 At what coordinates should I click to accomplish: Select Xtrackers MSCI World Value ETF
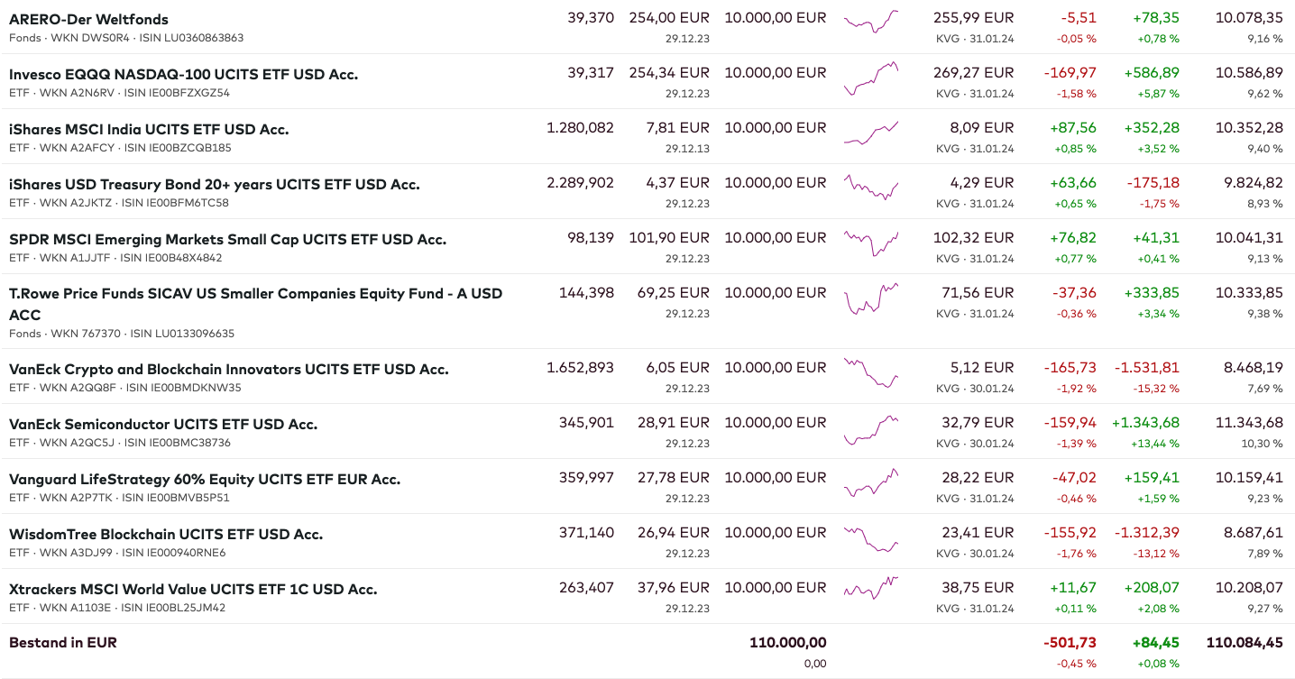(x=193, y=589)
